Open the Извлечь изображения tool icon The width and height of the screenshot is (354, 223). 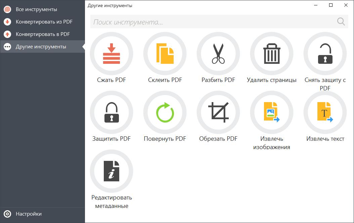[x=272, y=113]
